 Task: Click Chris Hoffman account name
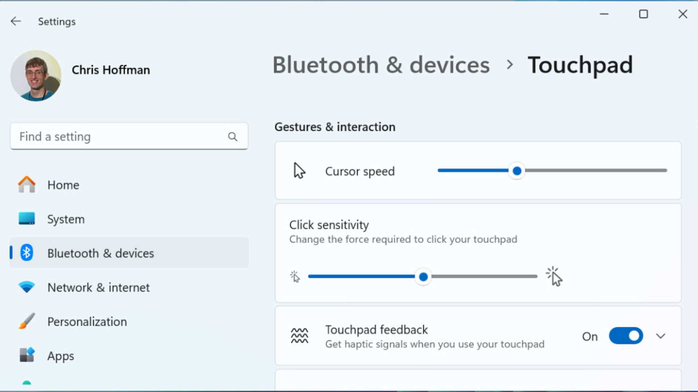pyautogui.click(x=111, y=70)
